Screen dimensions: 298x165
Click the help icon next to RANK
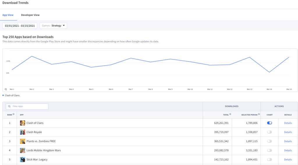pyautogui.click(x=13, y=114)
